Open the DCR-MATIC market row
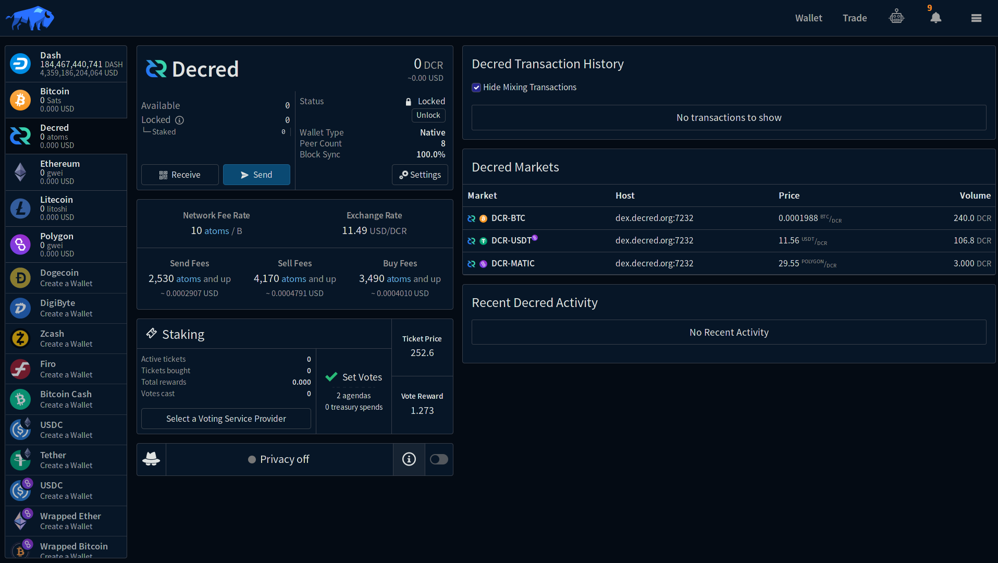Image resolution: width=998 pixels, height=563 pixels. click(729, 264)
